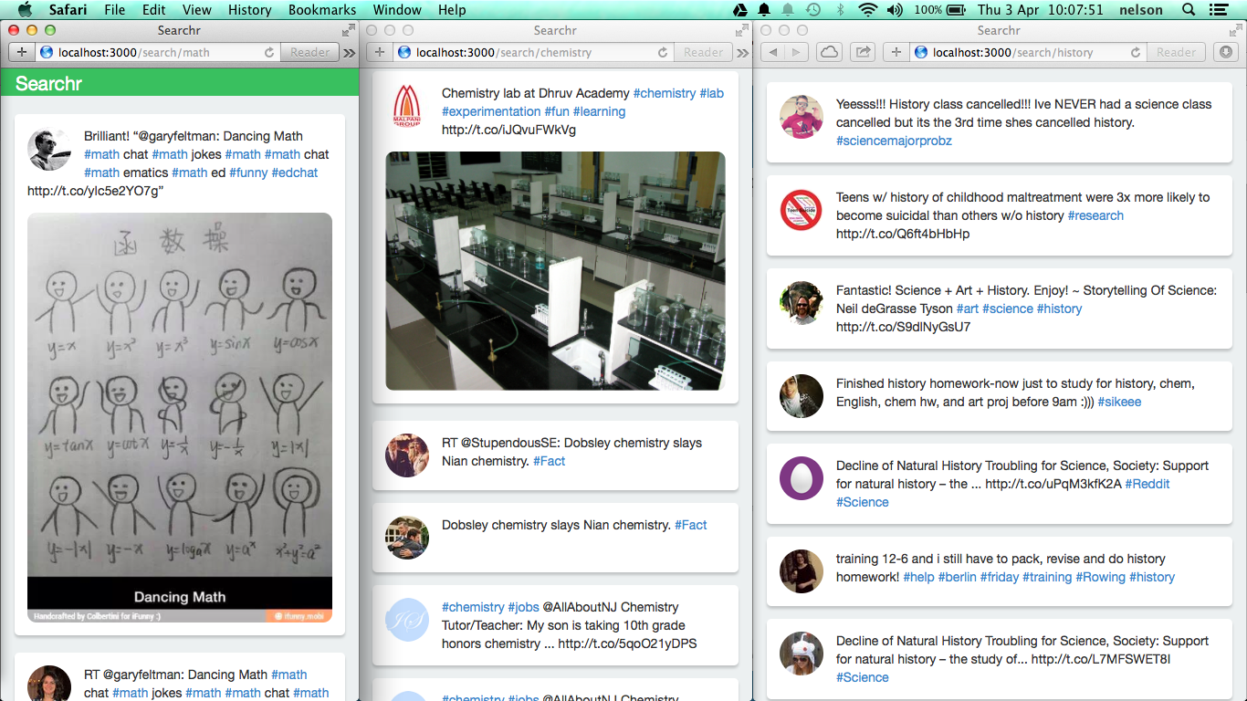This screenshot has width=1247, height=701.
Task: Click Reader button in history window
Action: pos(1176,52)
